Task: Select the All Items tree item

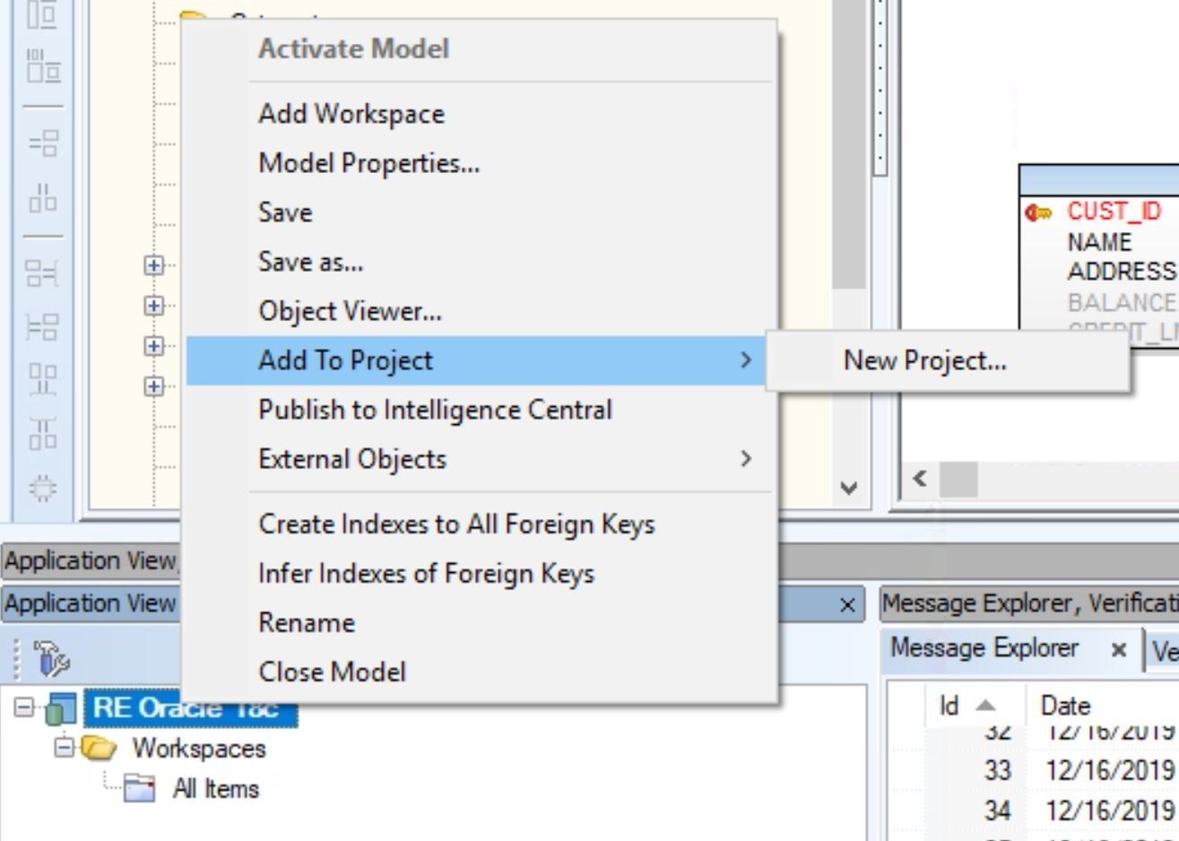Action: tap(215, 789)
